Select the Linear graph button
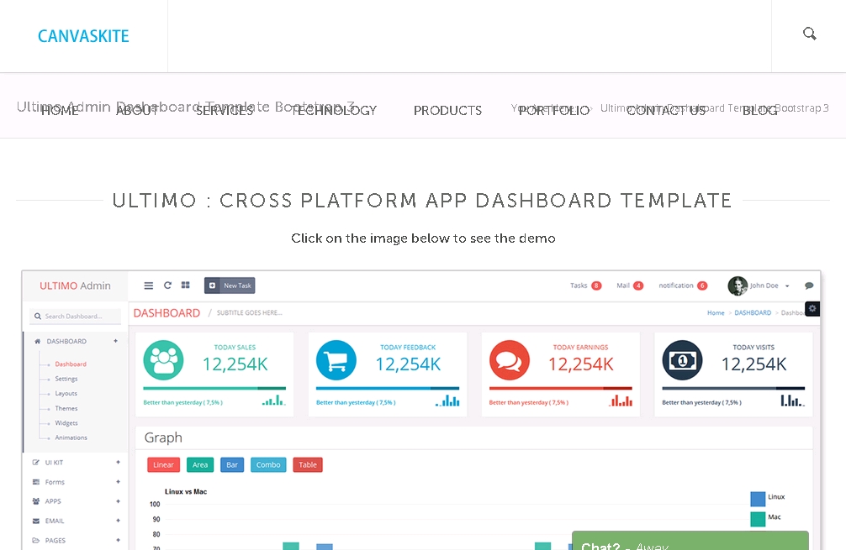The image size is (846, 550). point(163,464)
